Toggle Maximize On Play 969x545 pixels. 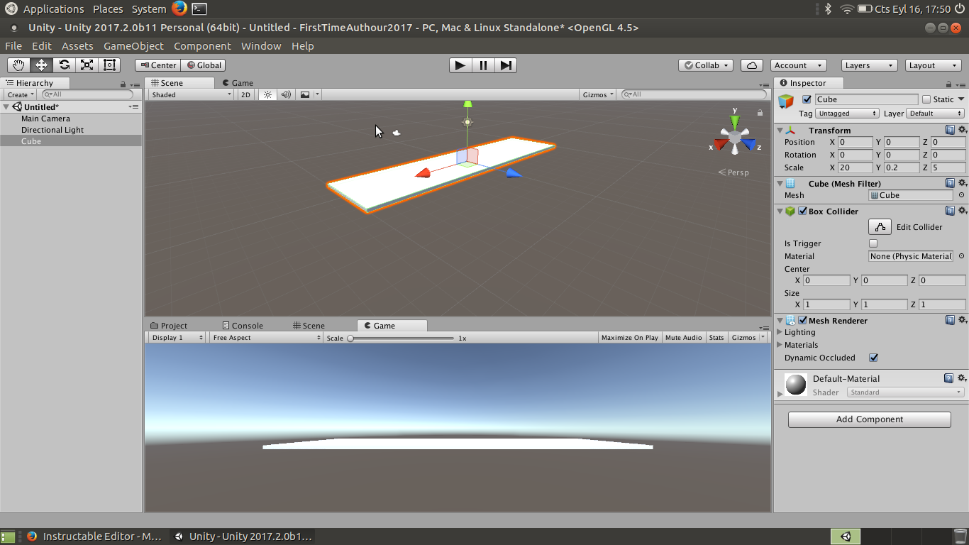tap(630, 338)
